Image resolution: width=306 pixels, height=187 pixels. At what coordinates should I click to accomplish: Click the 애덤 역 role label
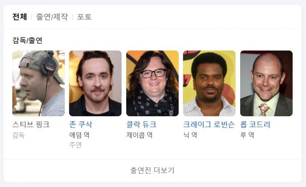(80, 135)
